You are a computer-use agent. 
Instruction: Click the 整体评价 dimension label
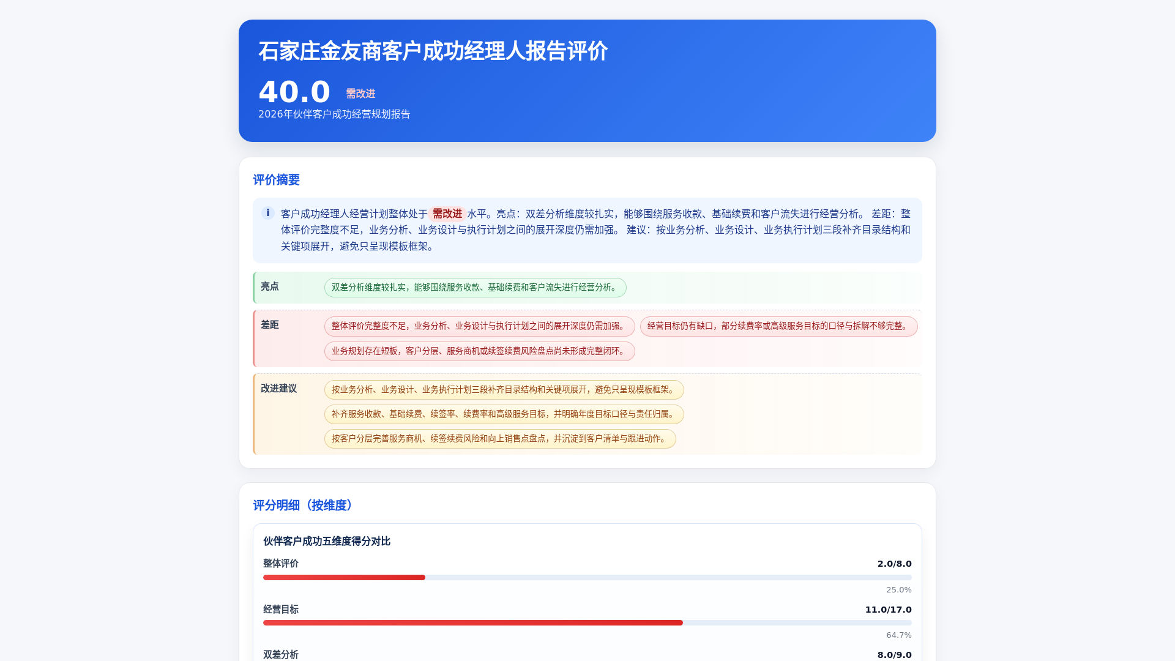click(281, 564)
